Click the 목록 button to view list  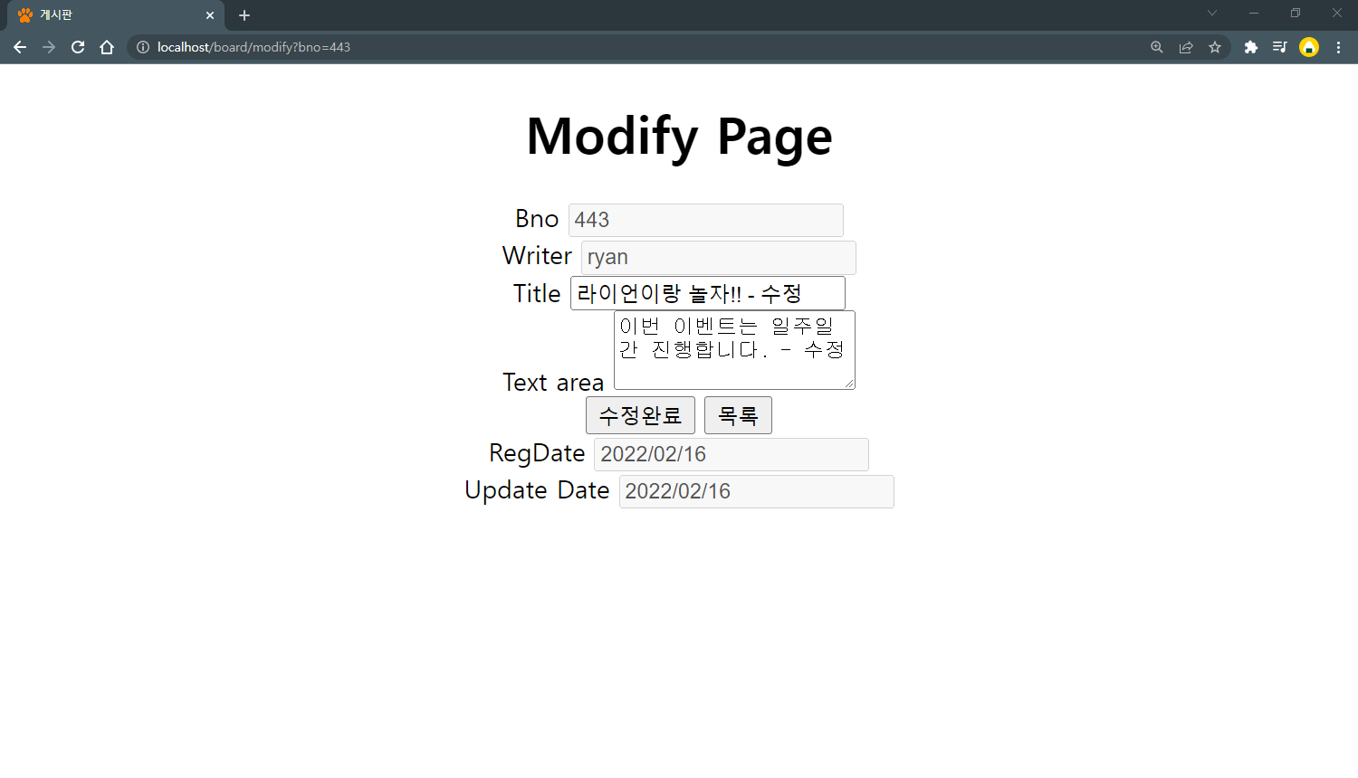click(x=738, y=414)
